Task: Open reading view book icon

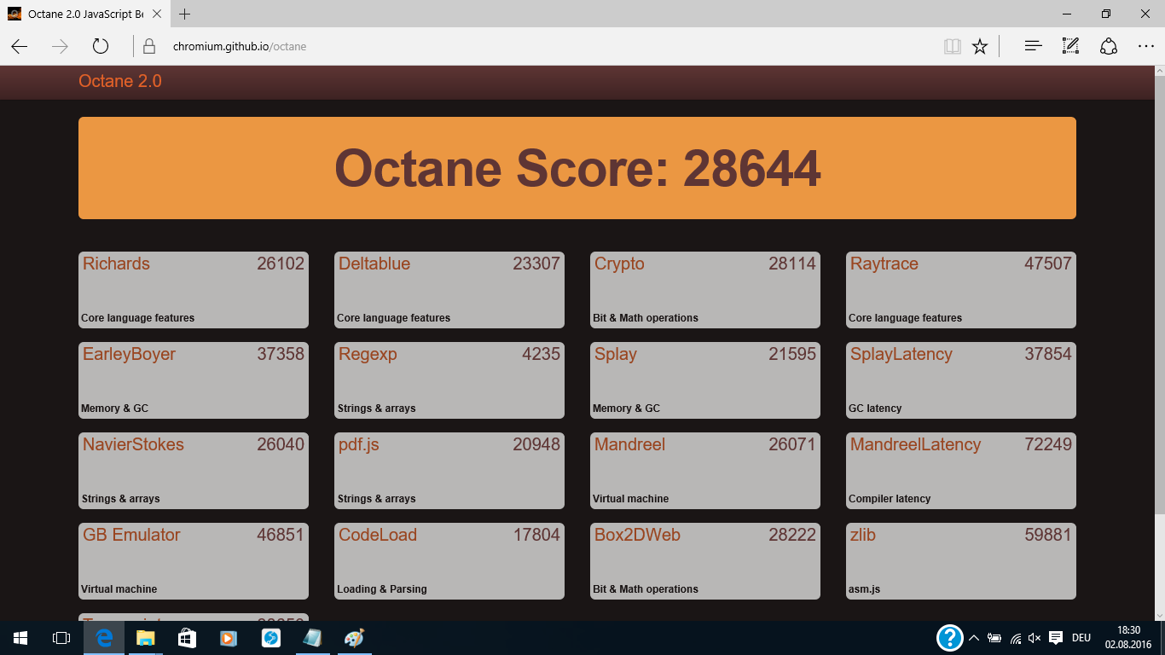Action: tap(952, 46)
